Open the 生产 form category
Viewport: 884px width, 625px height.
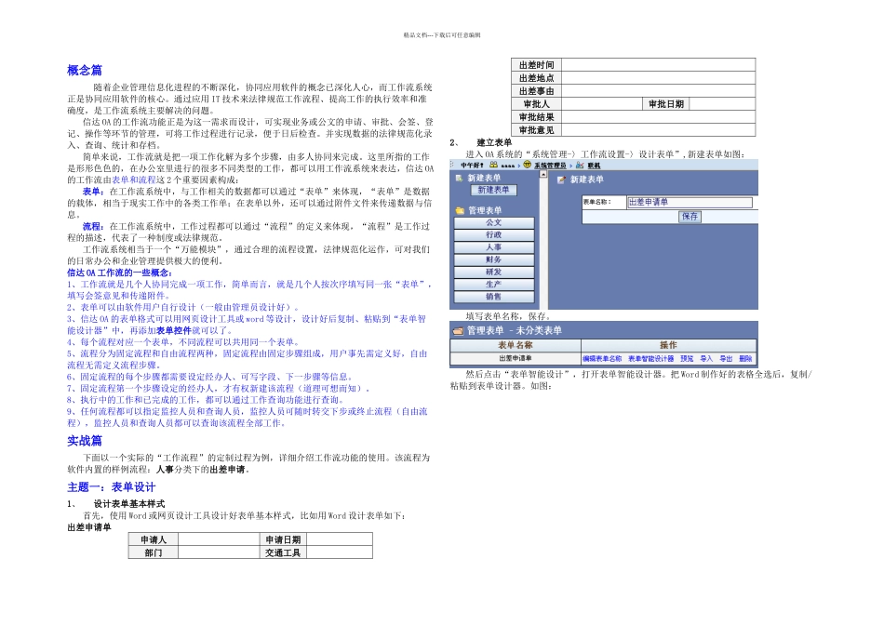[x=494, y=285]
